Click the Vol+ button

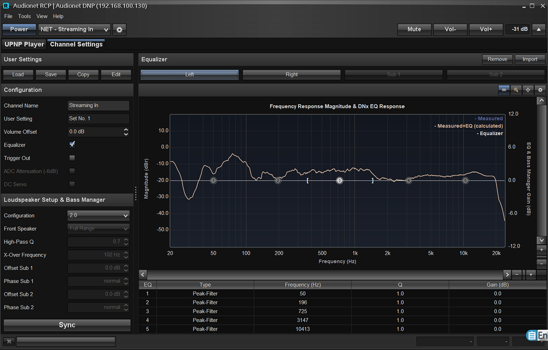click(486, 29)
